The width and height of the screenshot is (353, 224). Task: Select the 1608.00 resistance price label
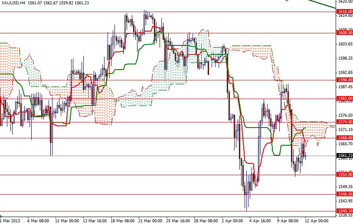click(344, 32)
